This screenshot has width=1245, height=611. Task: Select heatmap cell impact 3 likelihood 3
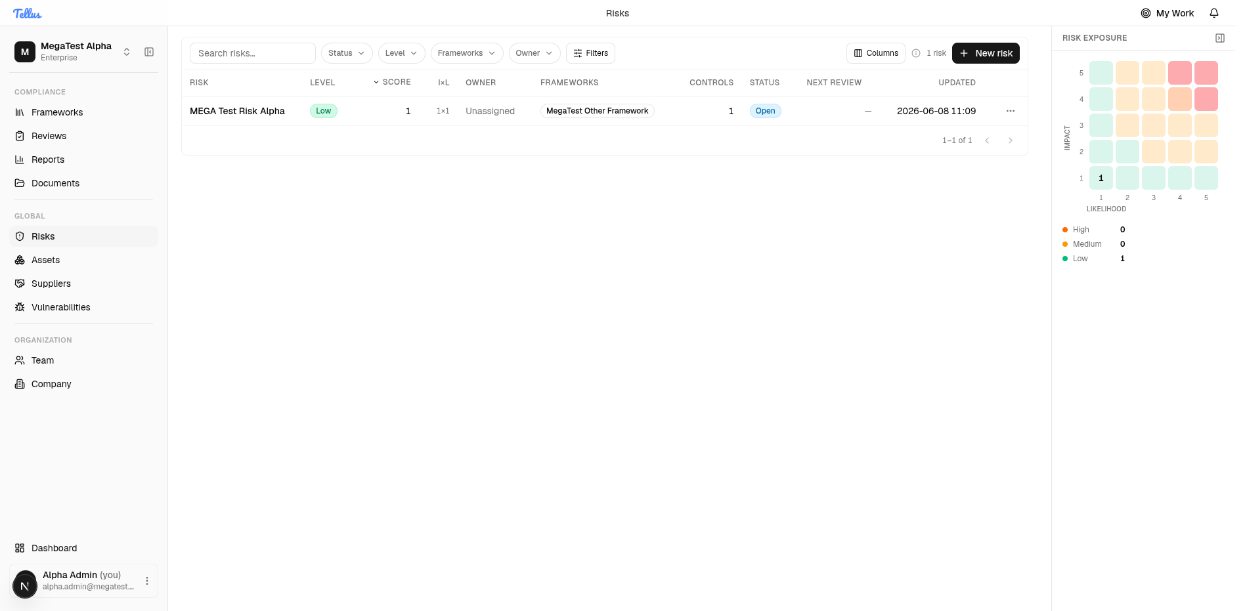(x=1154, y=125)
